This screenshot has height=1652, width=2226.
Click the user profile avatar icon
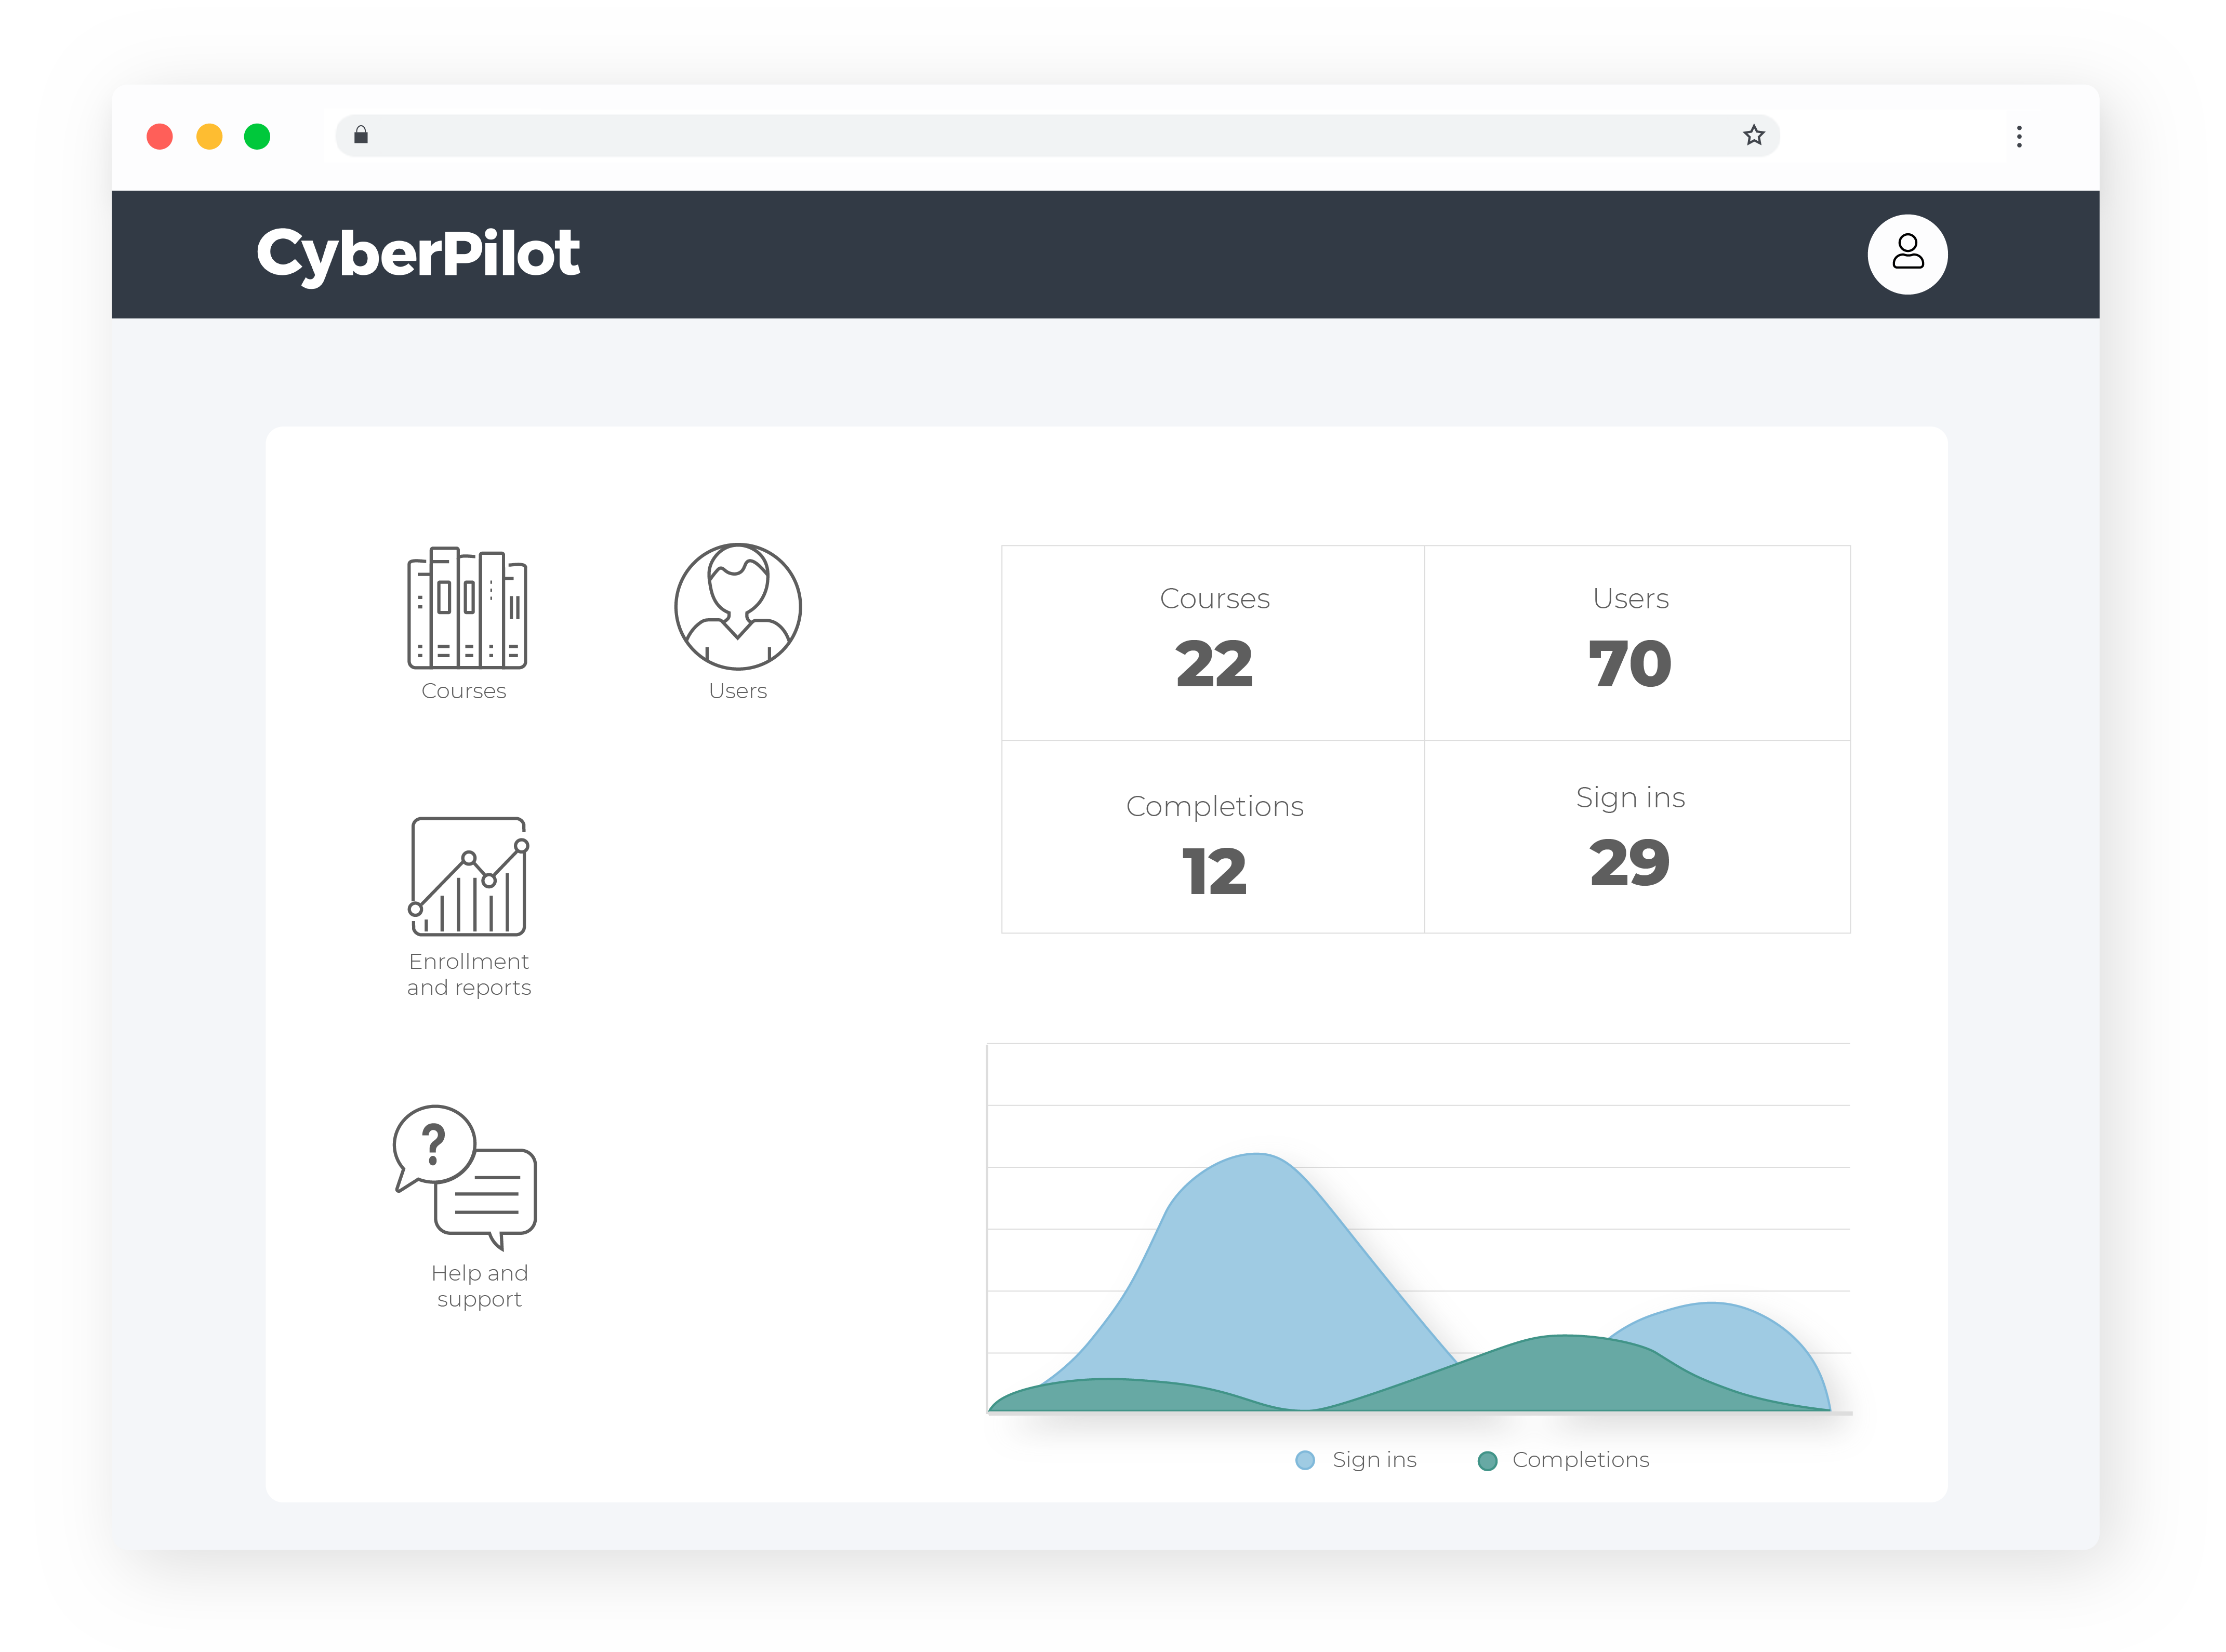[1906, 254]
